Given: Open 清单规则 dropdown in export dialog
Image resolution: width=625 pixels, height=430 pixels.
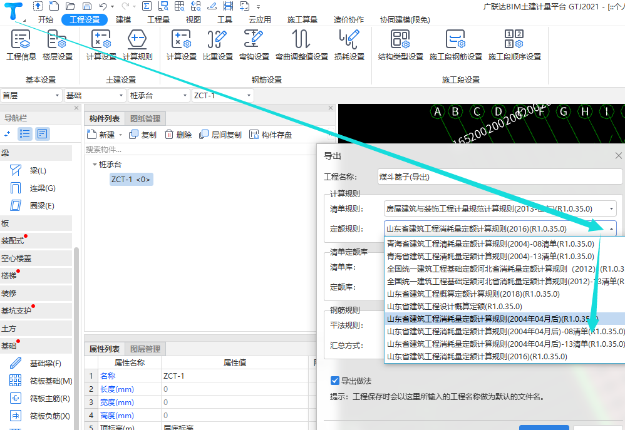Looking at the screenshot, I should (500, 208).
